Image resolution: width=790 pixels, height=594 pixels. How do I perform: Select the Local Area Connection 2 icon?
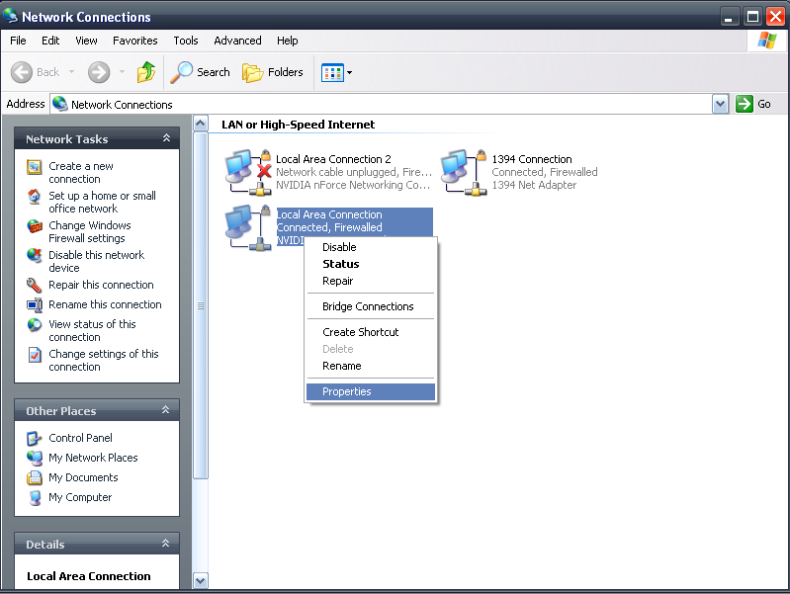pos(249,172)
